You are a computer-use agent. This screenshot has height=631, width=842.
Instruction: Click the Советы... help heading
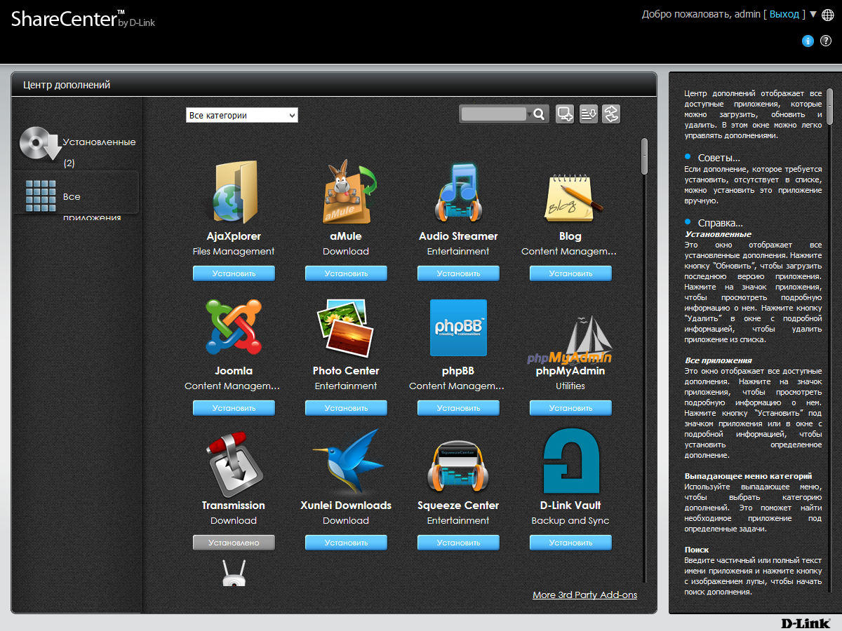(719, 158)
